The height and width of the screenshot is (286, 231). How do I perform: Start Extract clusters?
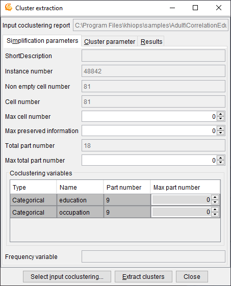[143, 276]
